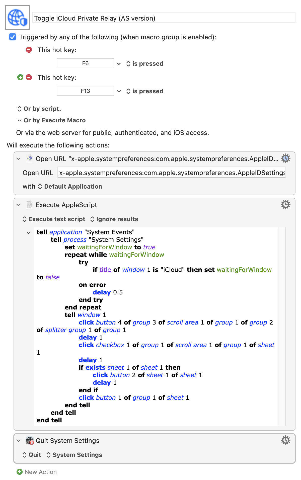Collapse the Execute AppleScript action
Viewport: 301px width, 480px height.
pyautogui.click(x=18, y=205)
